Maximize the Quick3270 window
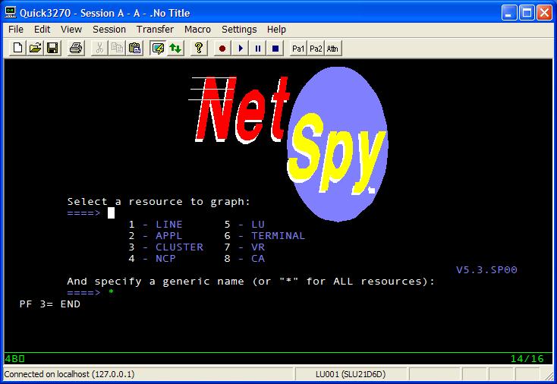 point(527,13)
